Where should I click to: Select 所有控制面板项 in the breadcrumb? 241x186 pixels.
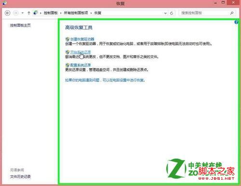tap(76, 13)
